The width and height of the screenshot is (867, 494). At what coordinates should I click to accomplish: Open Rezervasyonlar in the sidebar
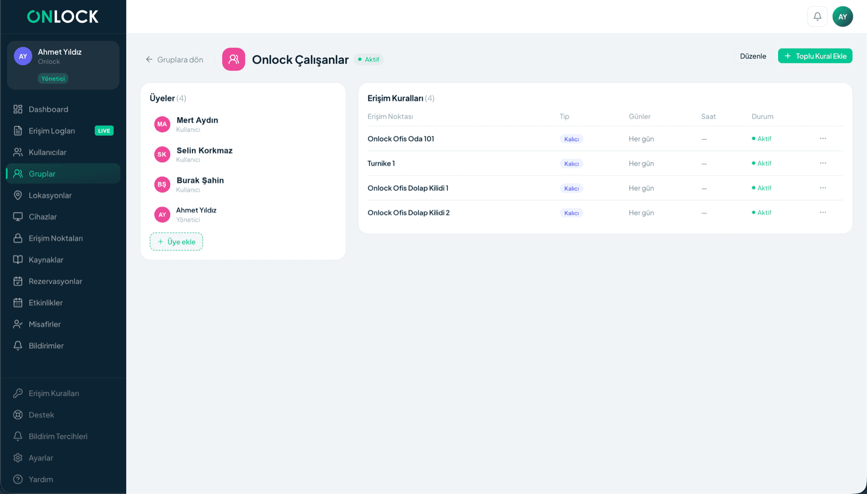coord(63,281)
